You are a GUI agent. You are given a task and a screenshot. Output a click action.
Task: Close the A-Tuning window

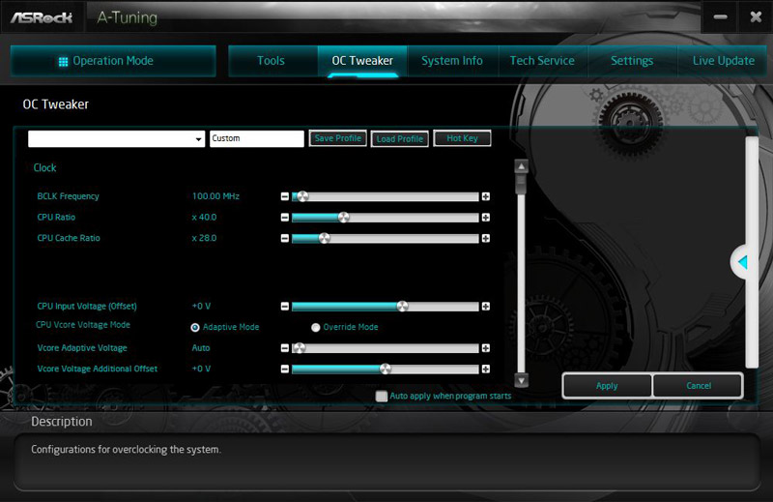coord(756,16)
